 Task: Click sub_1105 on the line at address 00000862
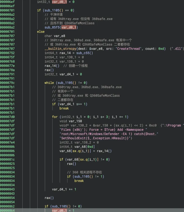coord(59,206)
